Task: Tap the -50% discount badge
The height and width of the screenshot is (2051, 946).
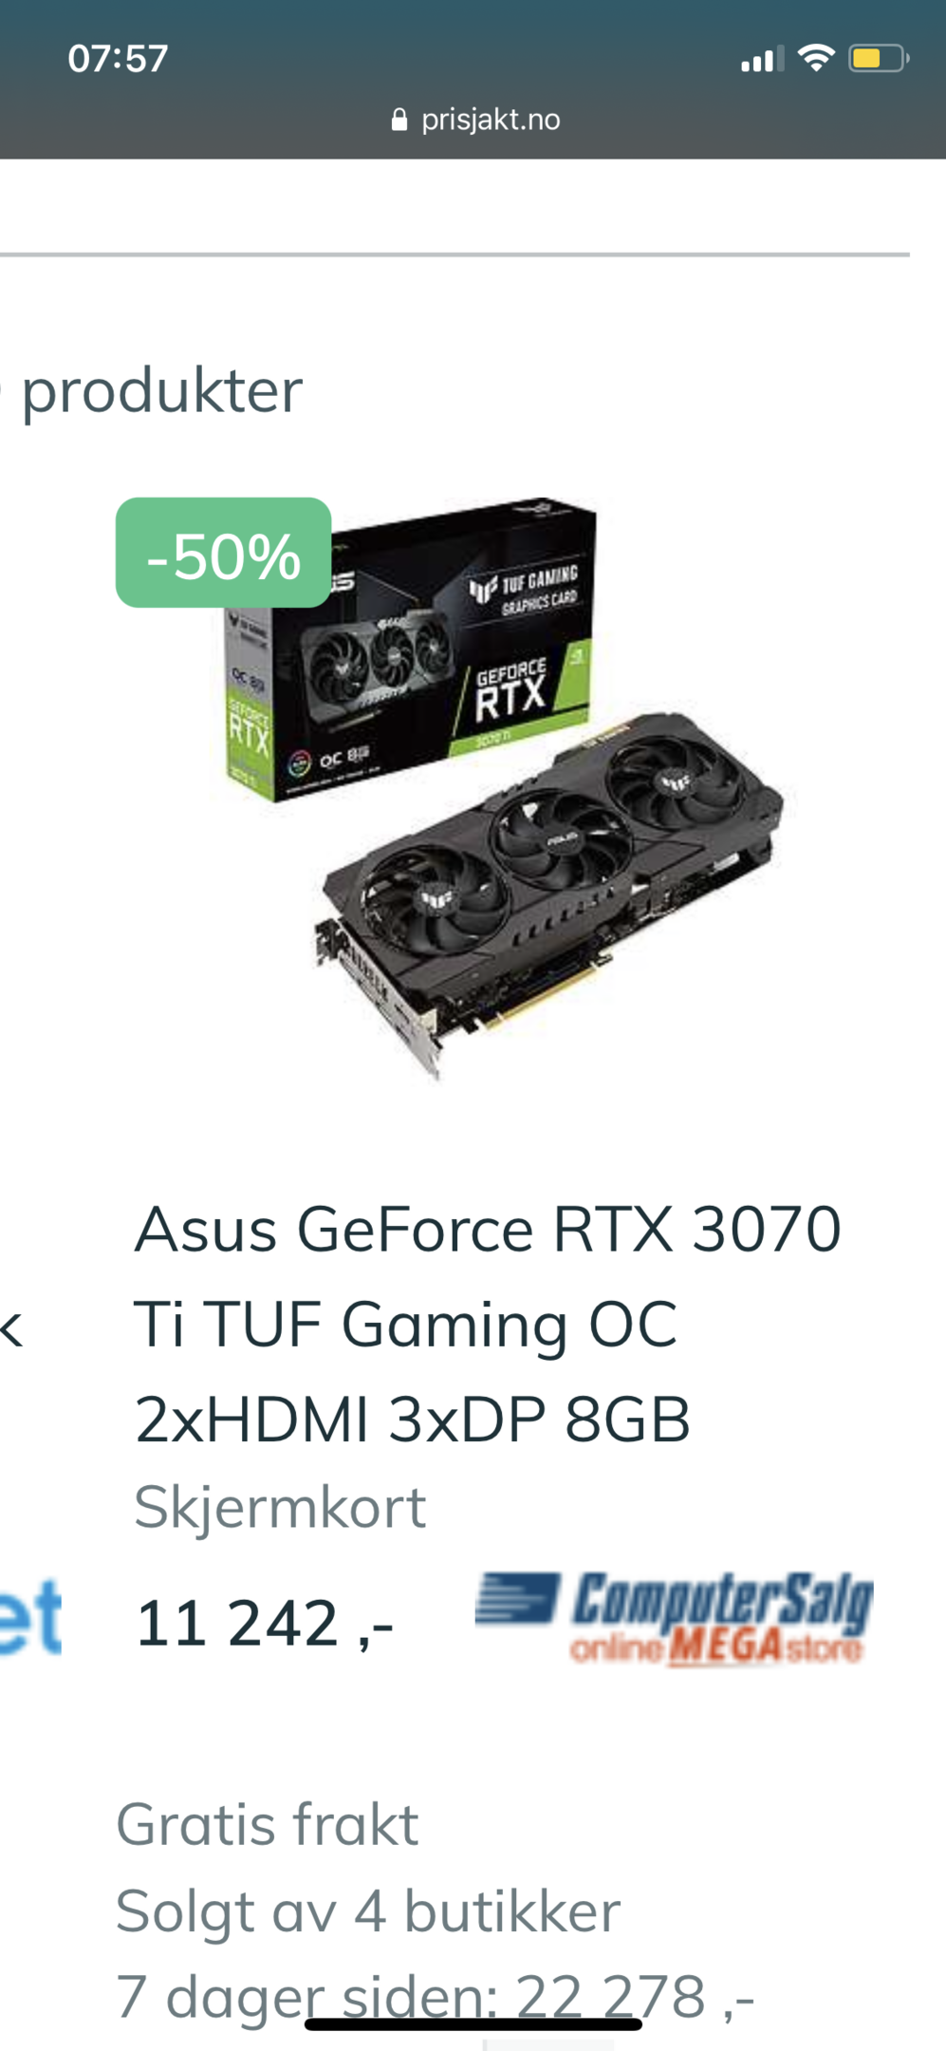Action: [x=223, y=553]
